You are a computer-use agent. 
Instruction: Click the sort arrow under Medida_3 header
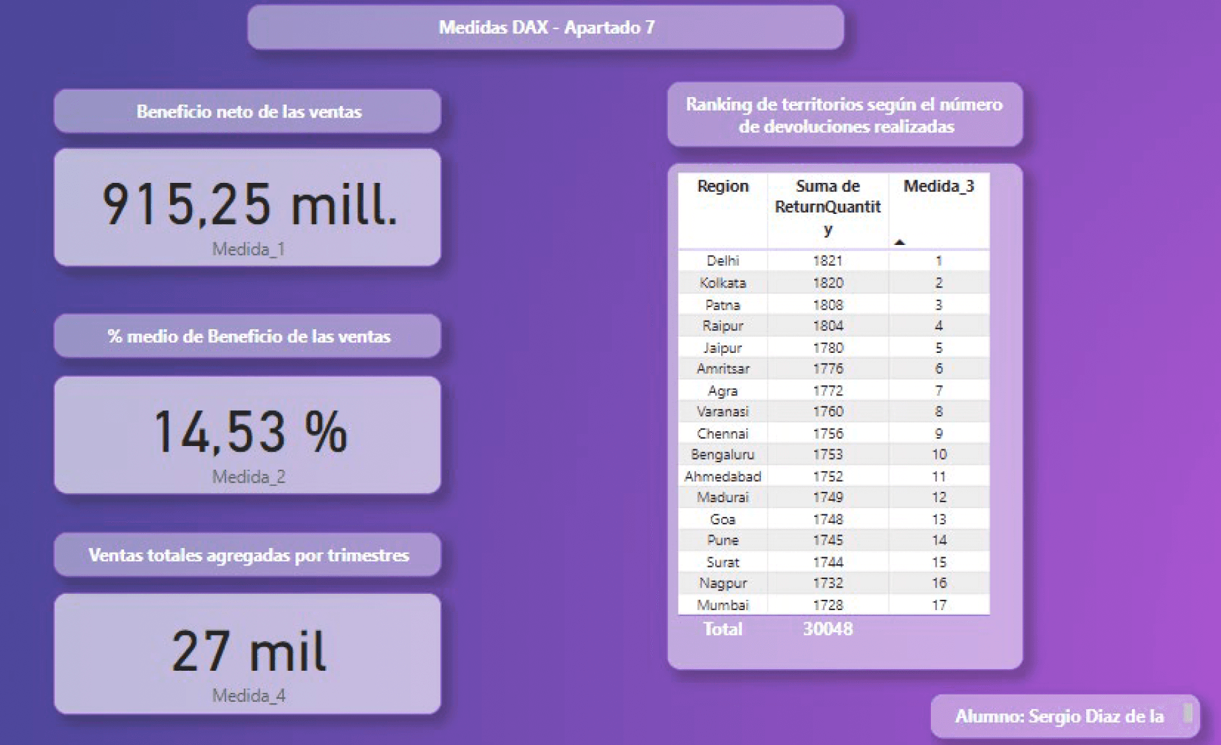tap(899, 242)
